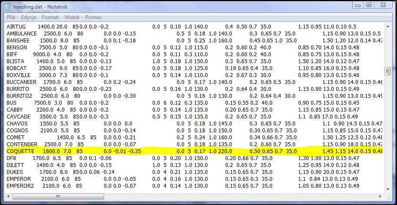Open the Plik menu
The width and height of the screenshot is (397, 205).
coord(11,17)
